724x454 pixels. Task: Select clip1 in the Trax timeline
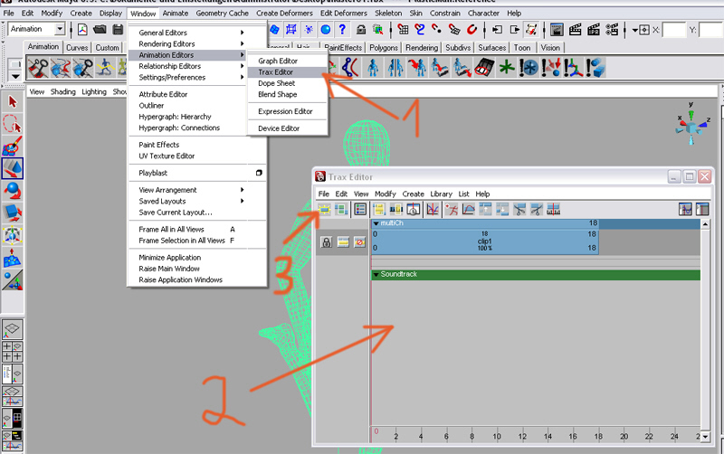click(x=484, y=242)
